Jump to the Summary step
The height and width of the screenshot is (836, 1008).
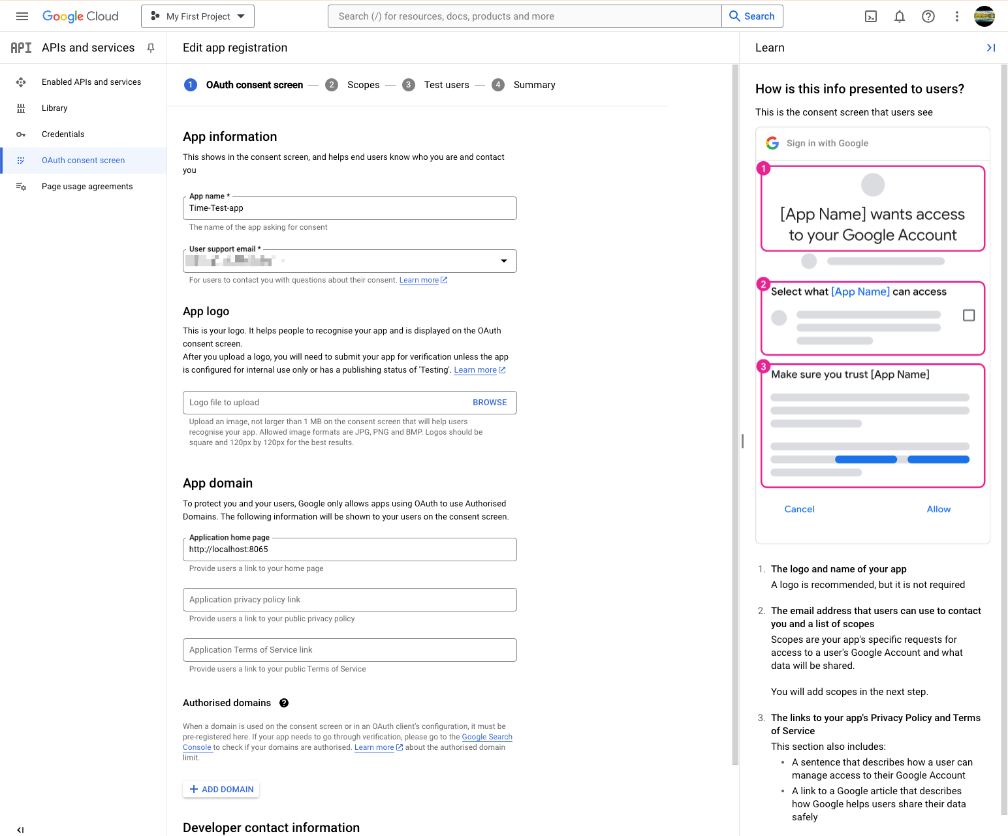click(x=524, y=85)
